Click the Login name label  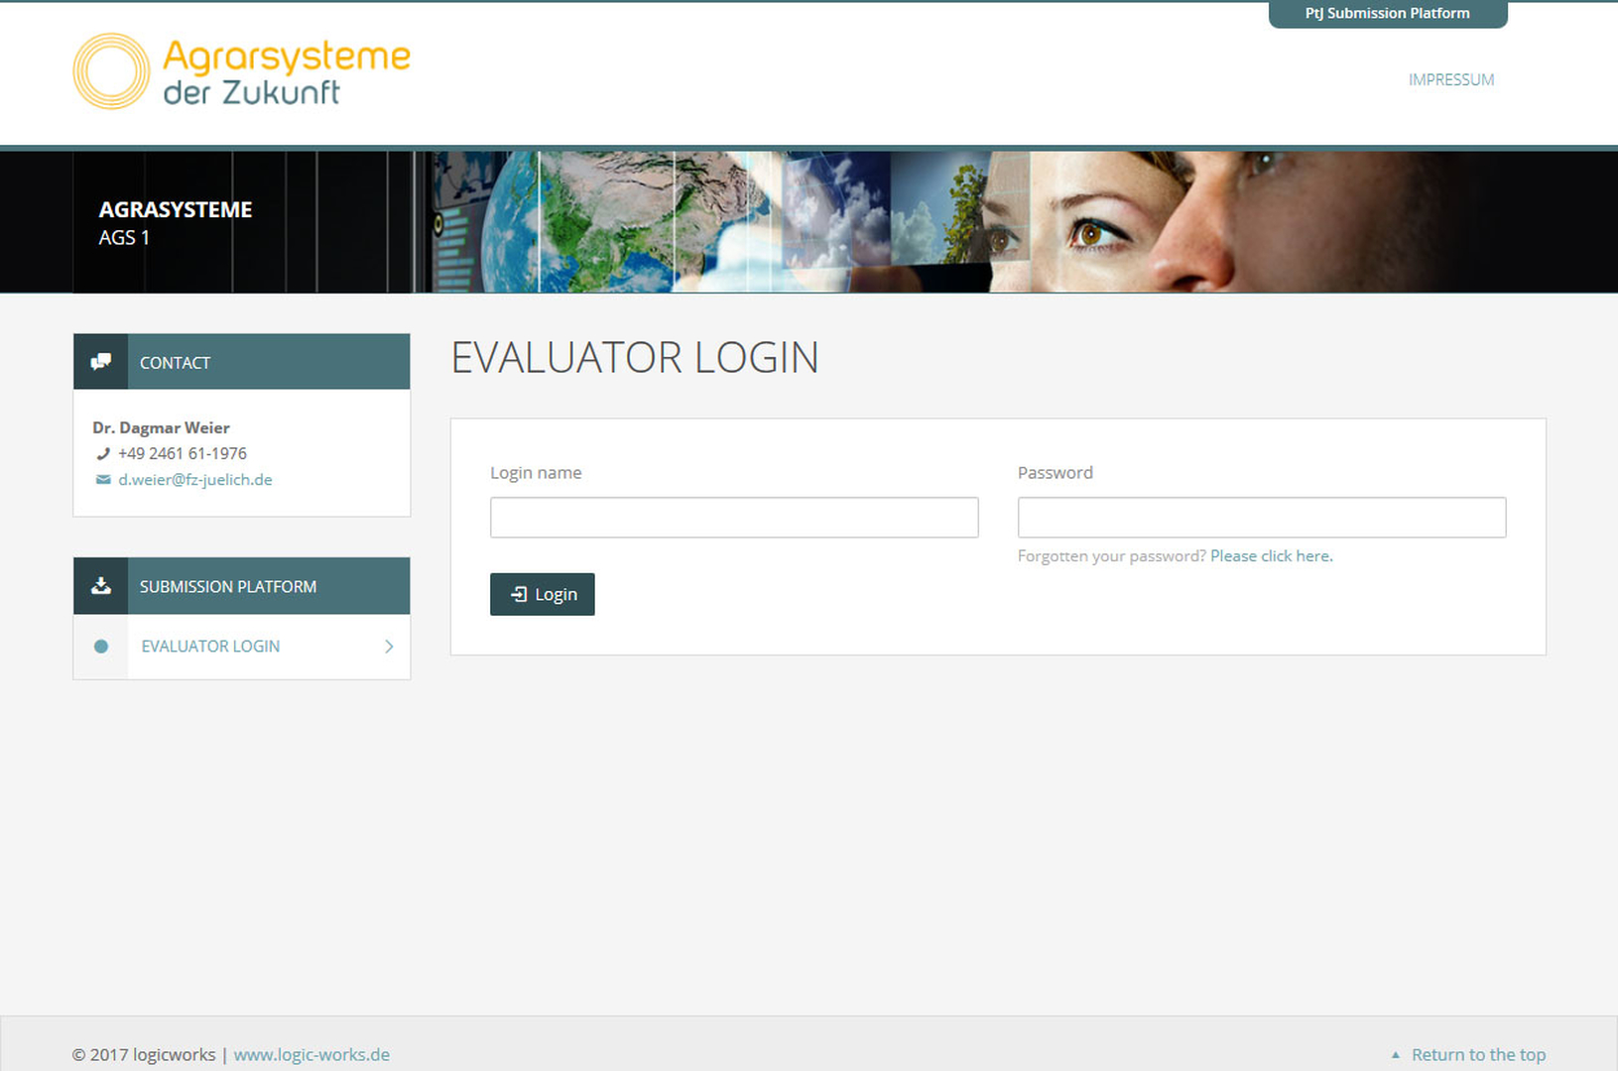(536, 473)
